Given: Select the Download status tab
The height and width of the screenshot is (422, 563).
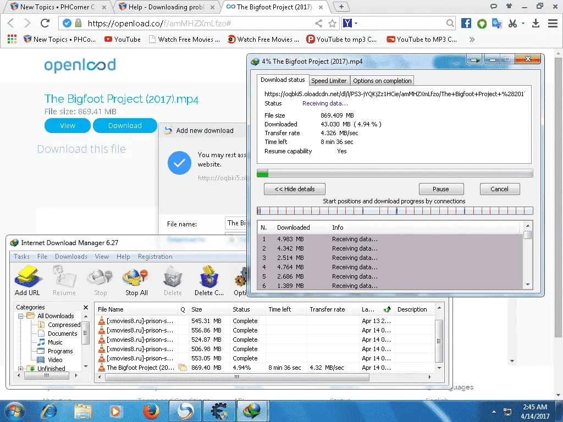Looking at the screenshot, I should [283, 80].
